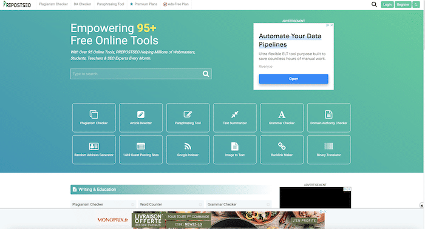Screen dimensions: 425x229
Task: Open the Random Address Generator tile
Action: point(93,150)
